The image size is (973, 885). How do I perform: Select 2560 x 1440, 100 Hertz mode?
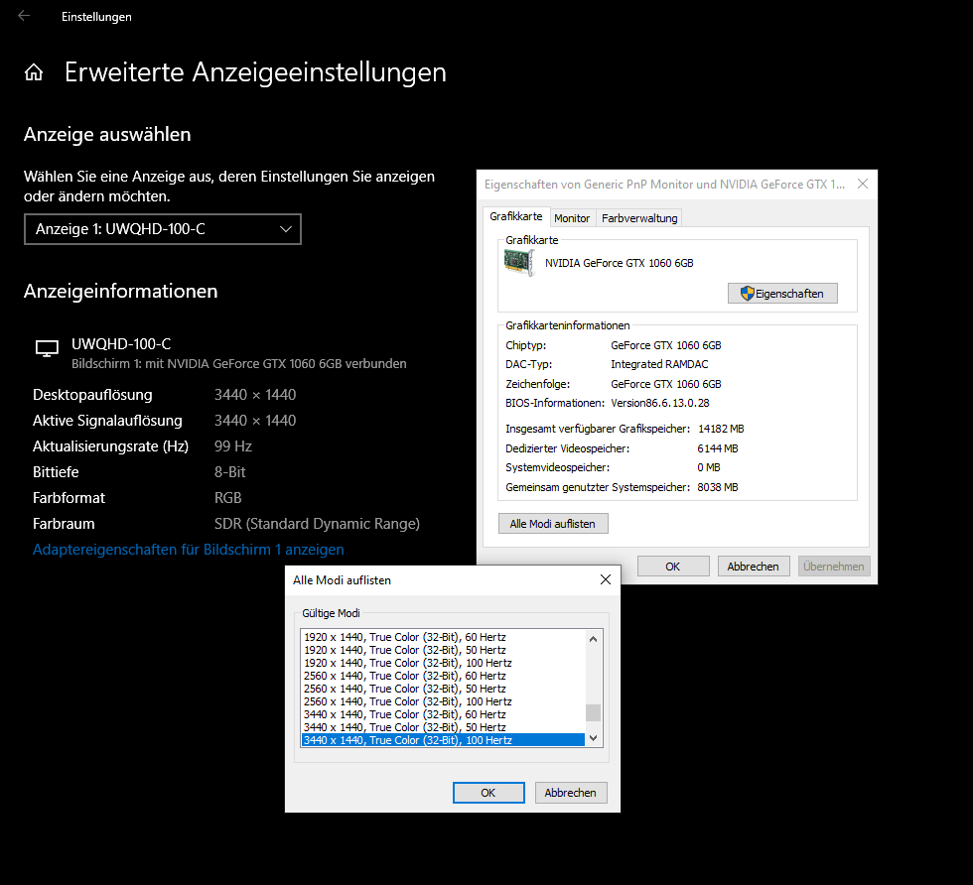(443, 701)
